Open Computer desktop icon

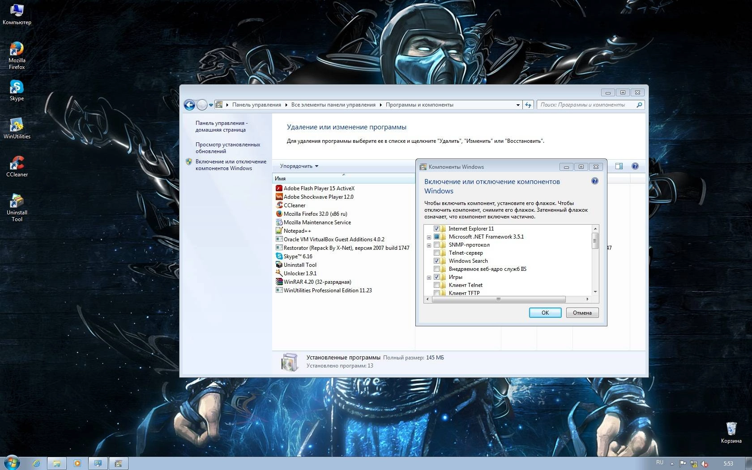click(x=17, y=14)
